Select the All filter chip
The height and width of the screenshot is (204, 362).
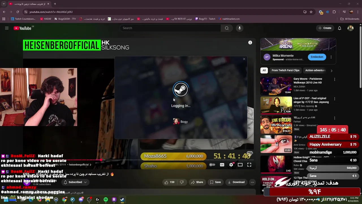click(264, 70)
